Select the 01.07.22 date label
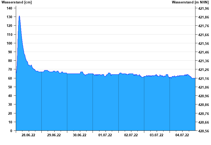The image size is (211, 145). (105, 135)
